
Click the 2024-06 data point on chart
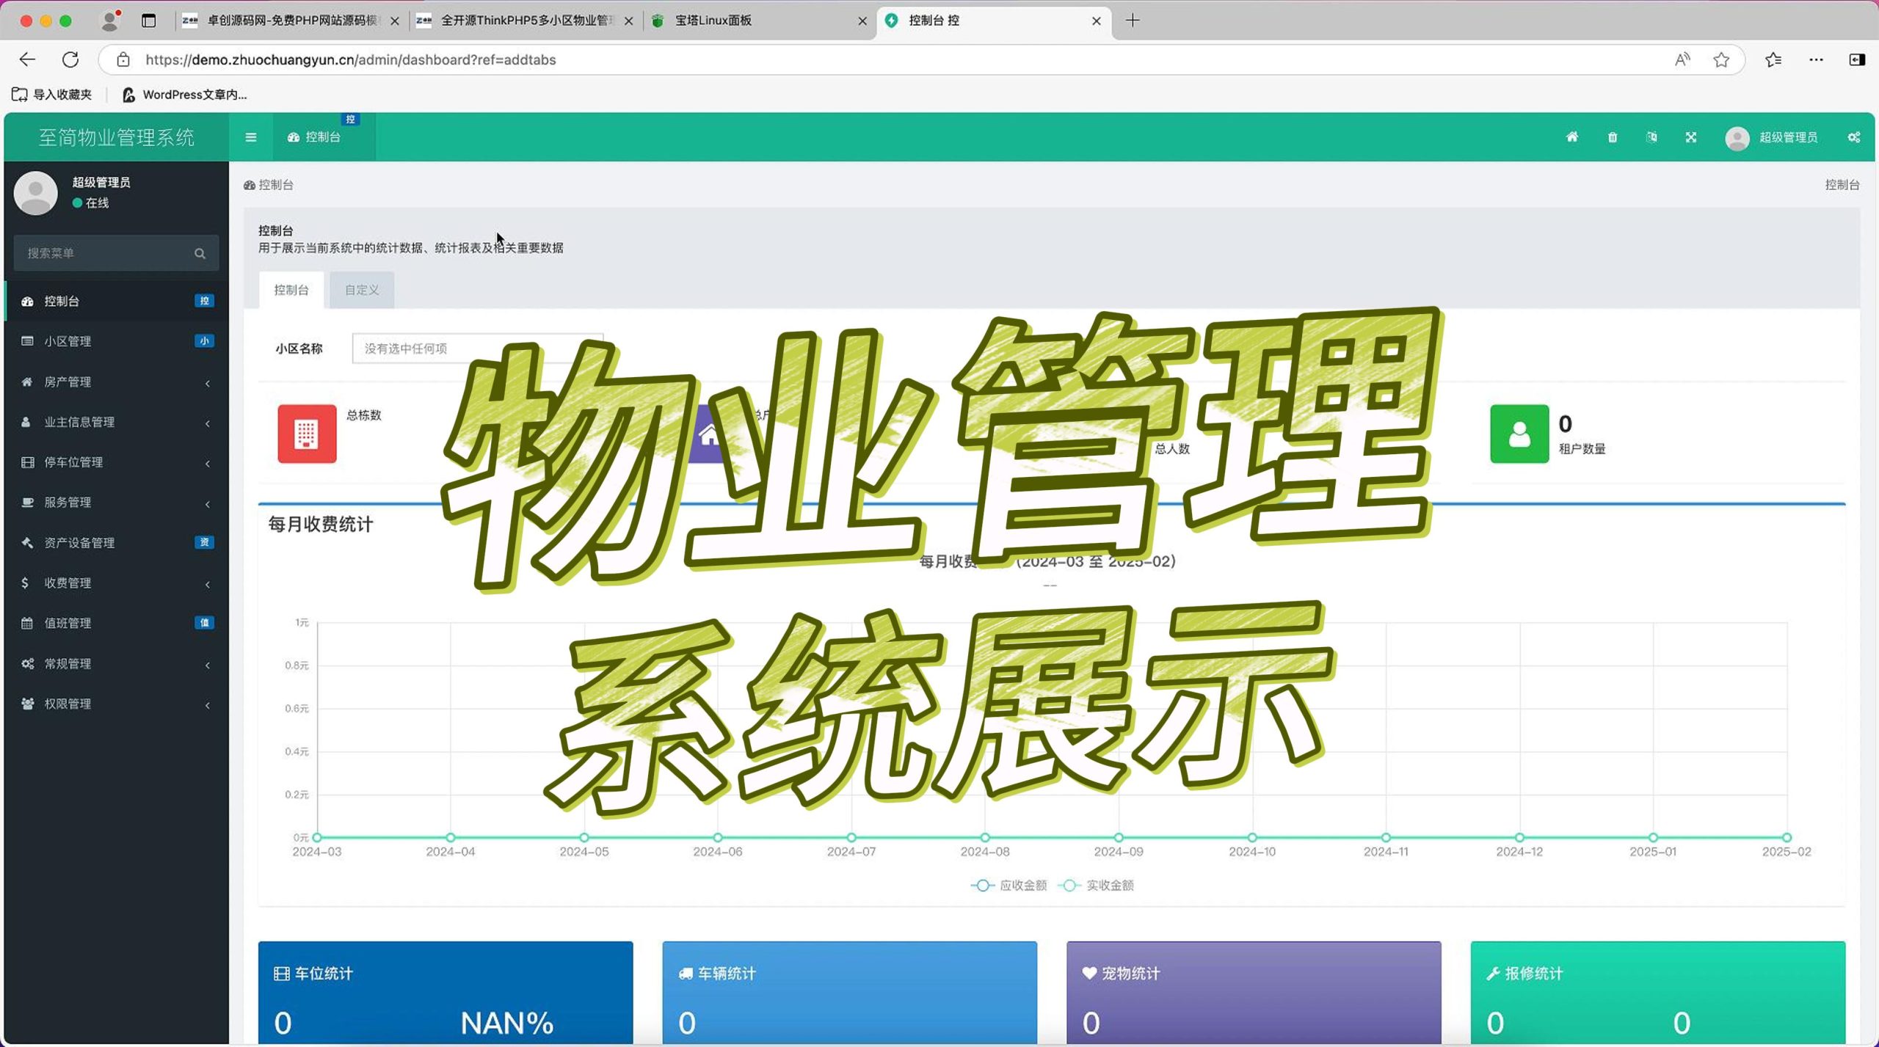[718, 837]
